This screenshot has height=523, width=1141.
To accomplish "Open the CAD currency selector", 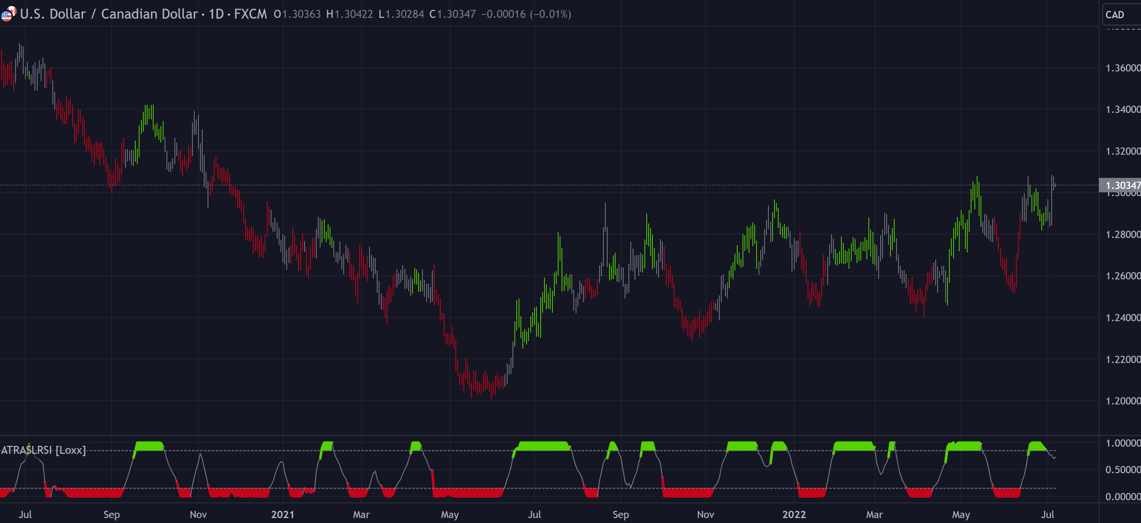I will (x=1115, y=14).
